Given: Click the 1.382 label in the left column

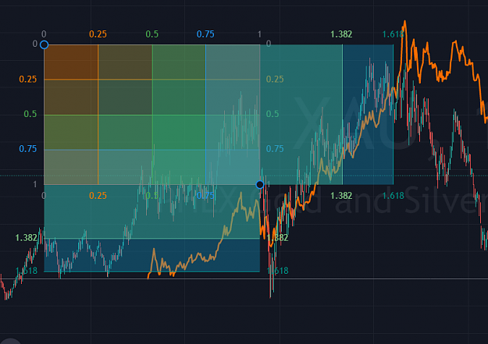Looking at the screenshot, I should tap(26, 238).
